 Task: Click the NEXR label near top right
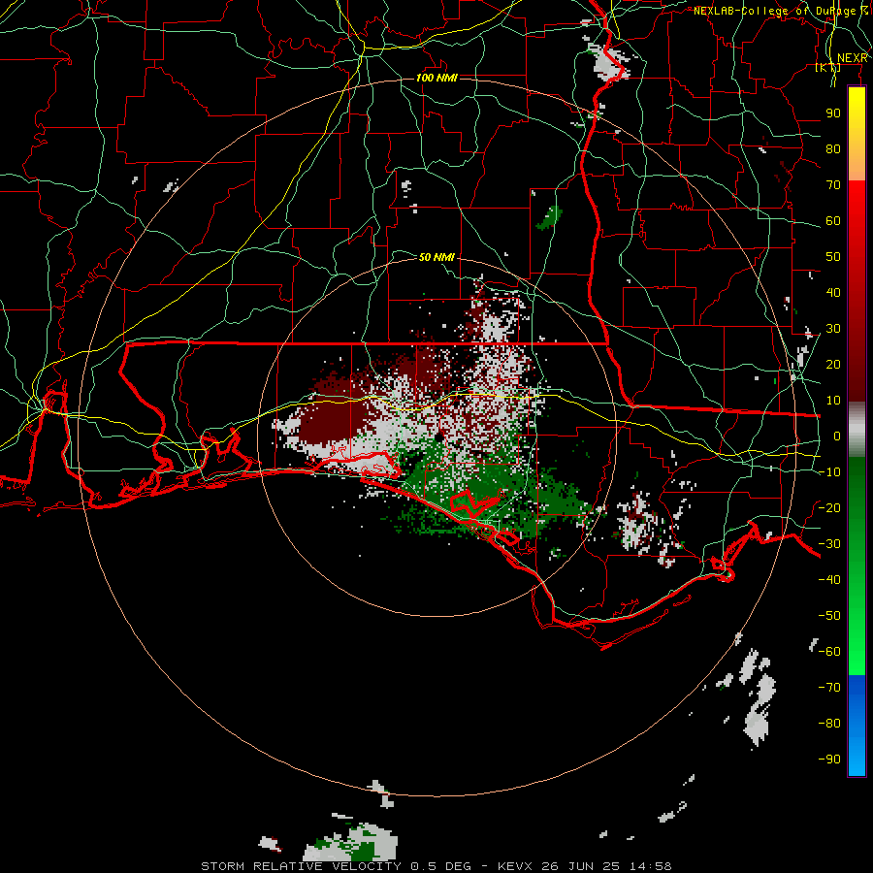[853, 58]
